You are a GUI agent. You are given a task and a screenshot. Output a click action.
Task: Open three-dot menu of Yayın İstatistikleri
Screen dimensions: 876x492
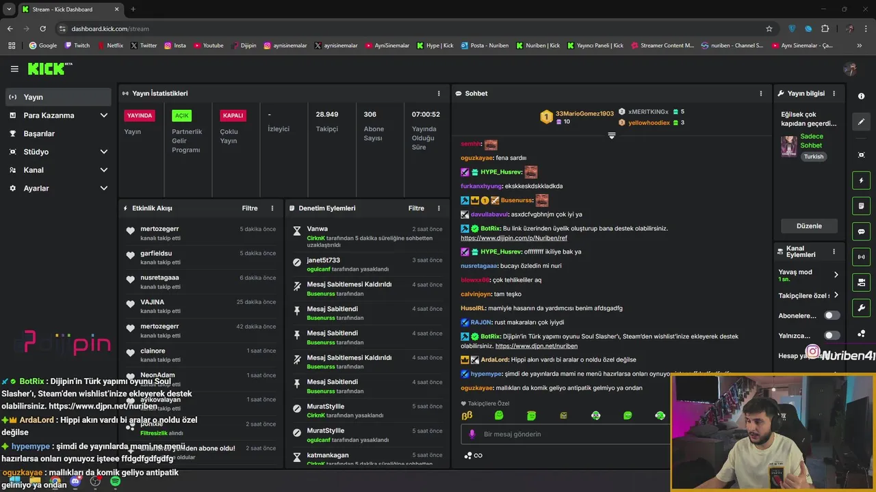pos(439,94)
